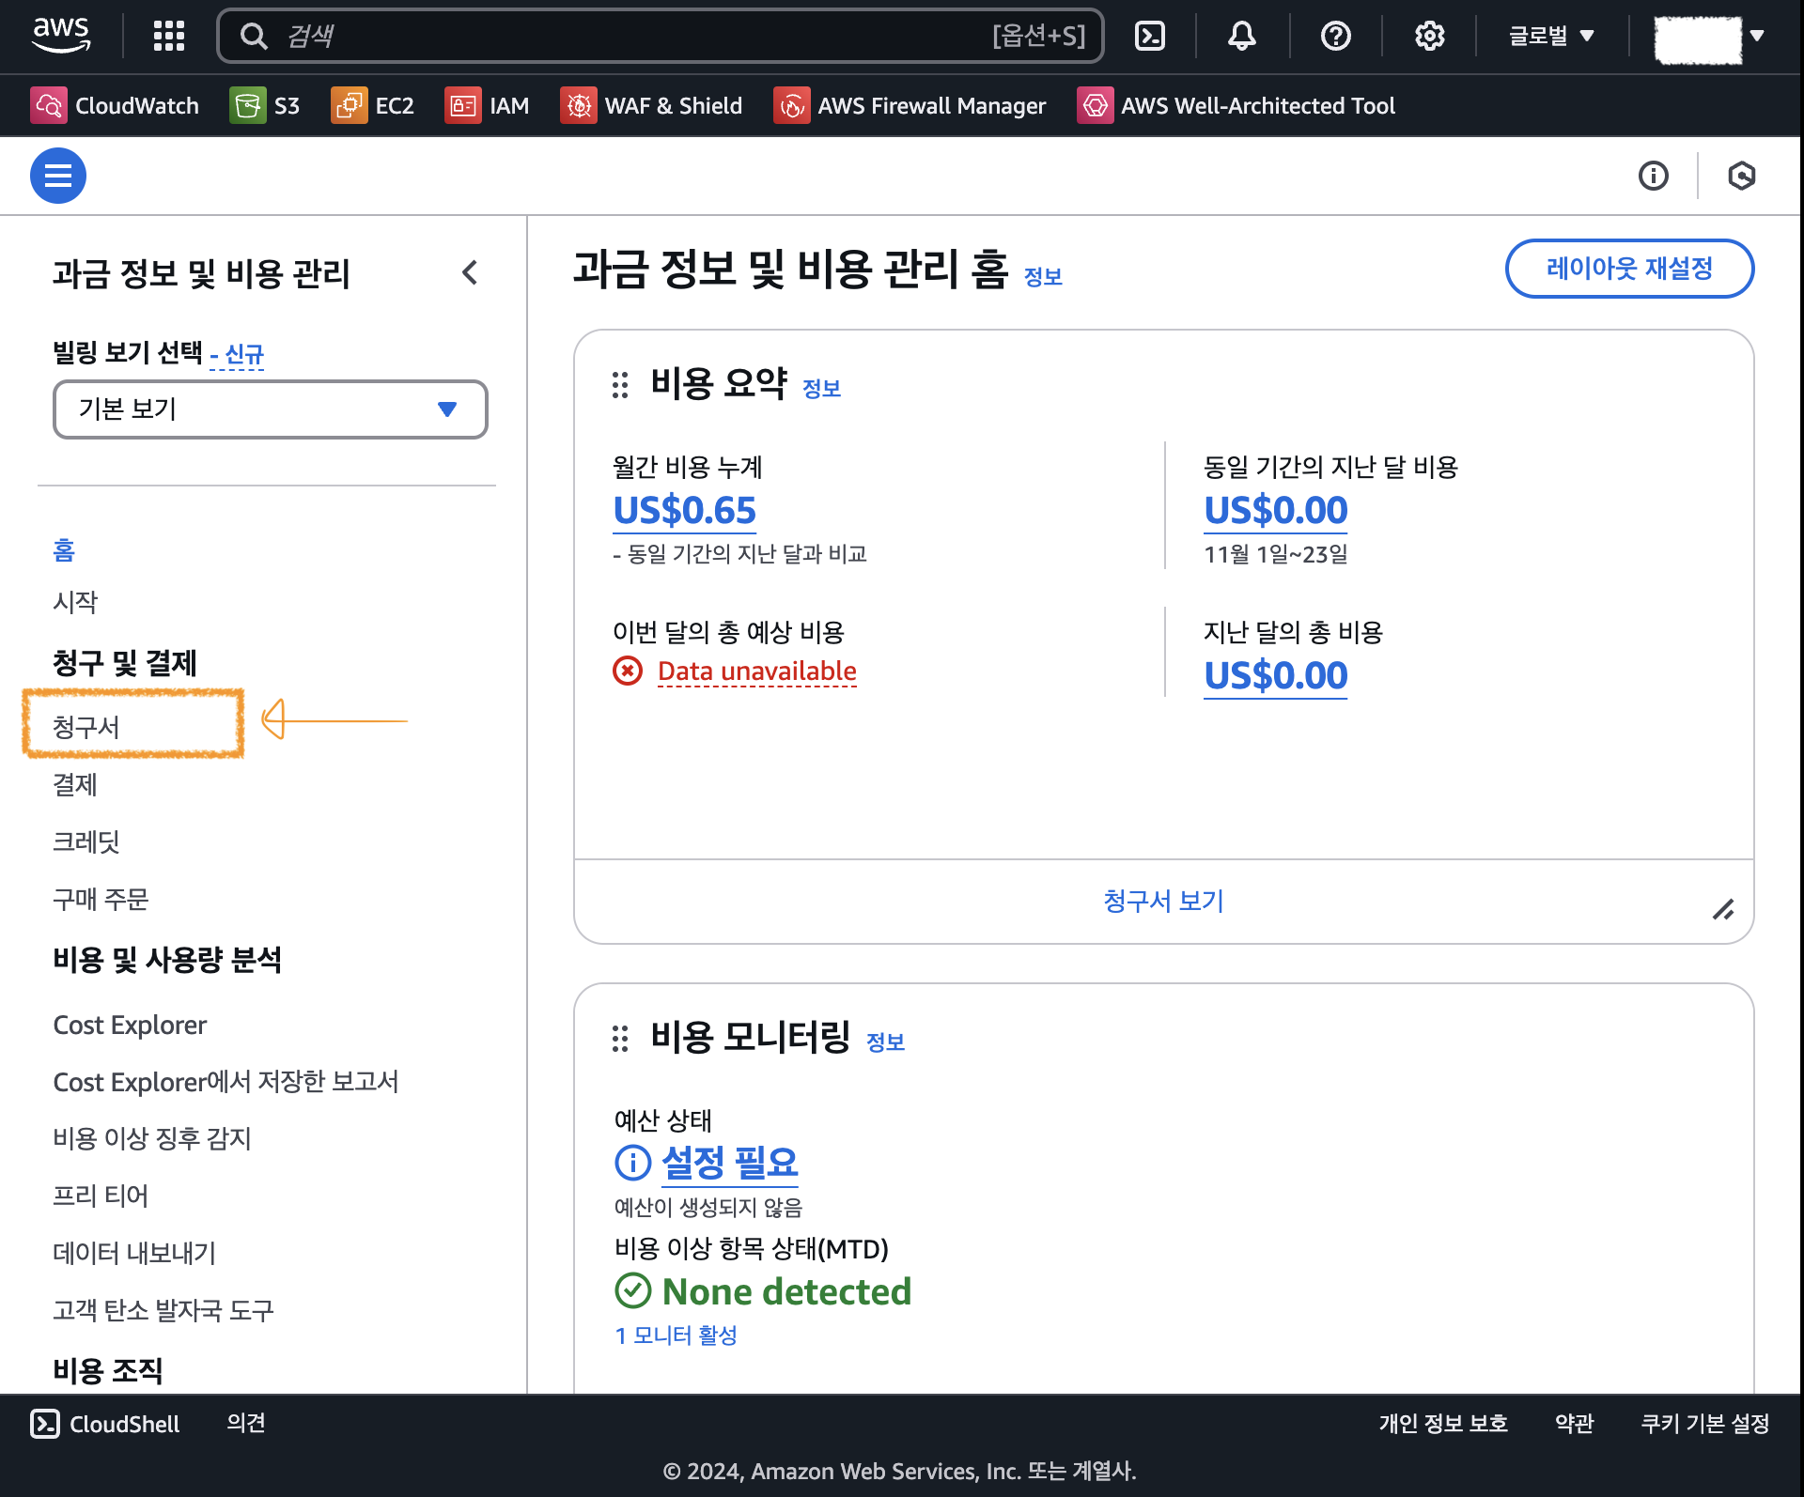Viewport: 1804px width, 1497px height.
Task: Click the 청구서 보기 link
Action: coord(1163,901)
